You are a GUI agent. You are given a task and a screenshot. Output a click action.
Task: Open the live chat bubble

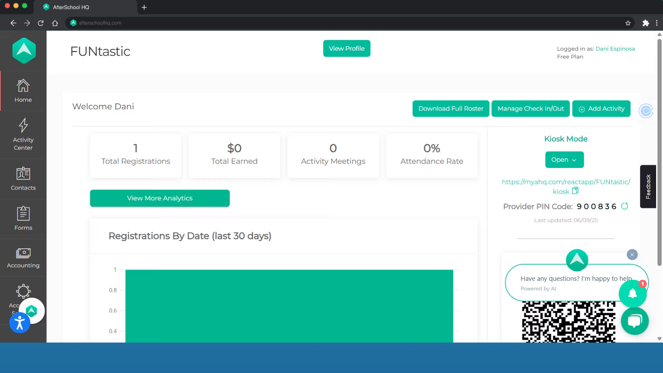tap(635, 321)
